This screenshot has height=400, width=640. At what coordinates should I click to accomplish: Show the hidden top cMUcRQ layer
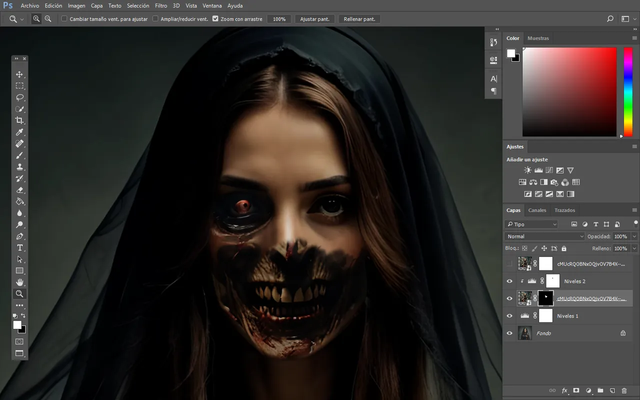pyautogui.click(x=509, y=263)
